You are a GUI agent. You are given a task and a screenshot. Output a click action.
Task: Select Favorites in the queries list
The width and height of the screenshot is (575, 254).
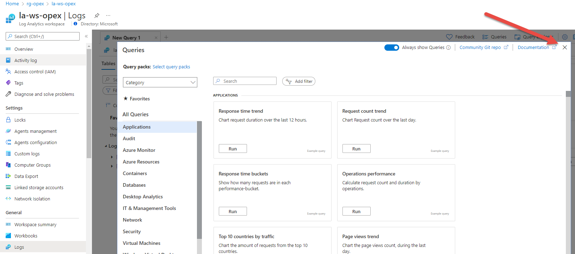136,99
